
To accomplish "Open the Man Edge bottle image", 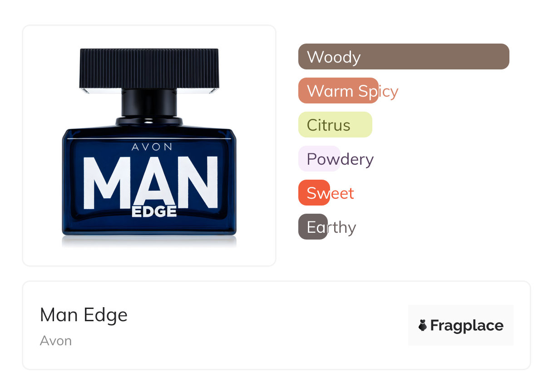I will pos(149,146).
